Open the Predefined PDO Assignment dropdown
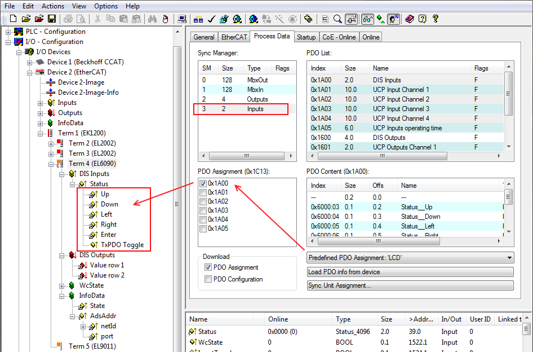Screen dimensions: 533x352 coord(410,258)
